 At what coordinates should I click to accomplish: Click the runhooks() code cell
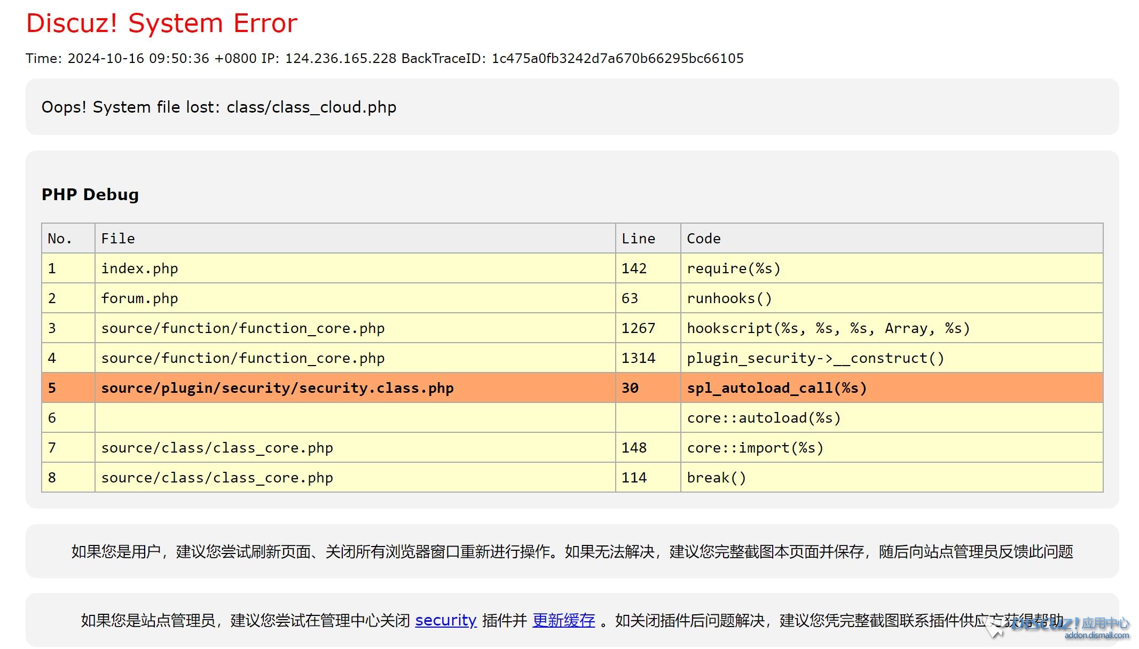pos(892,298)
